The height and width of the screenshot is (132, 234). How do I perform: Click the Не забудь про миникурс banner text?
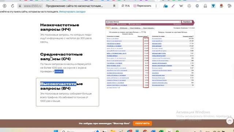point(105,123)
